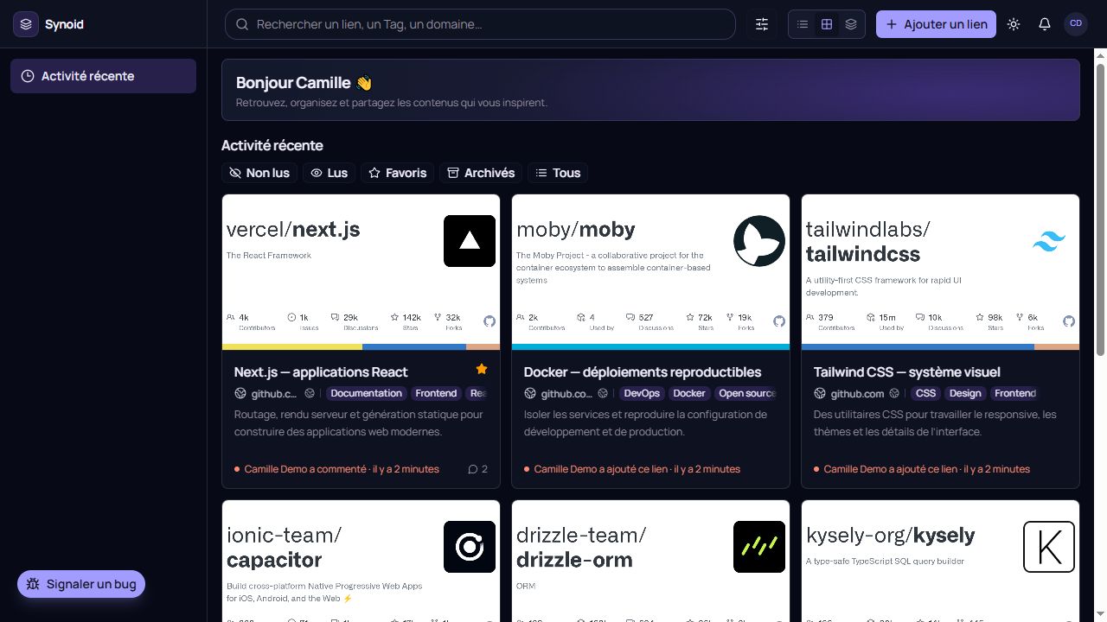
Task: Switch to stacked layers view
Action: [851, 24]
